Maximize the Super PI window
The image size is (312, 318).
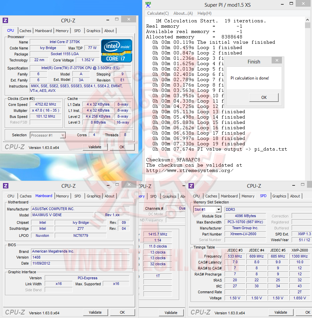[x=291, y=3]
